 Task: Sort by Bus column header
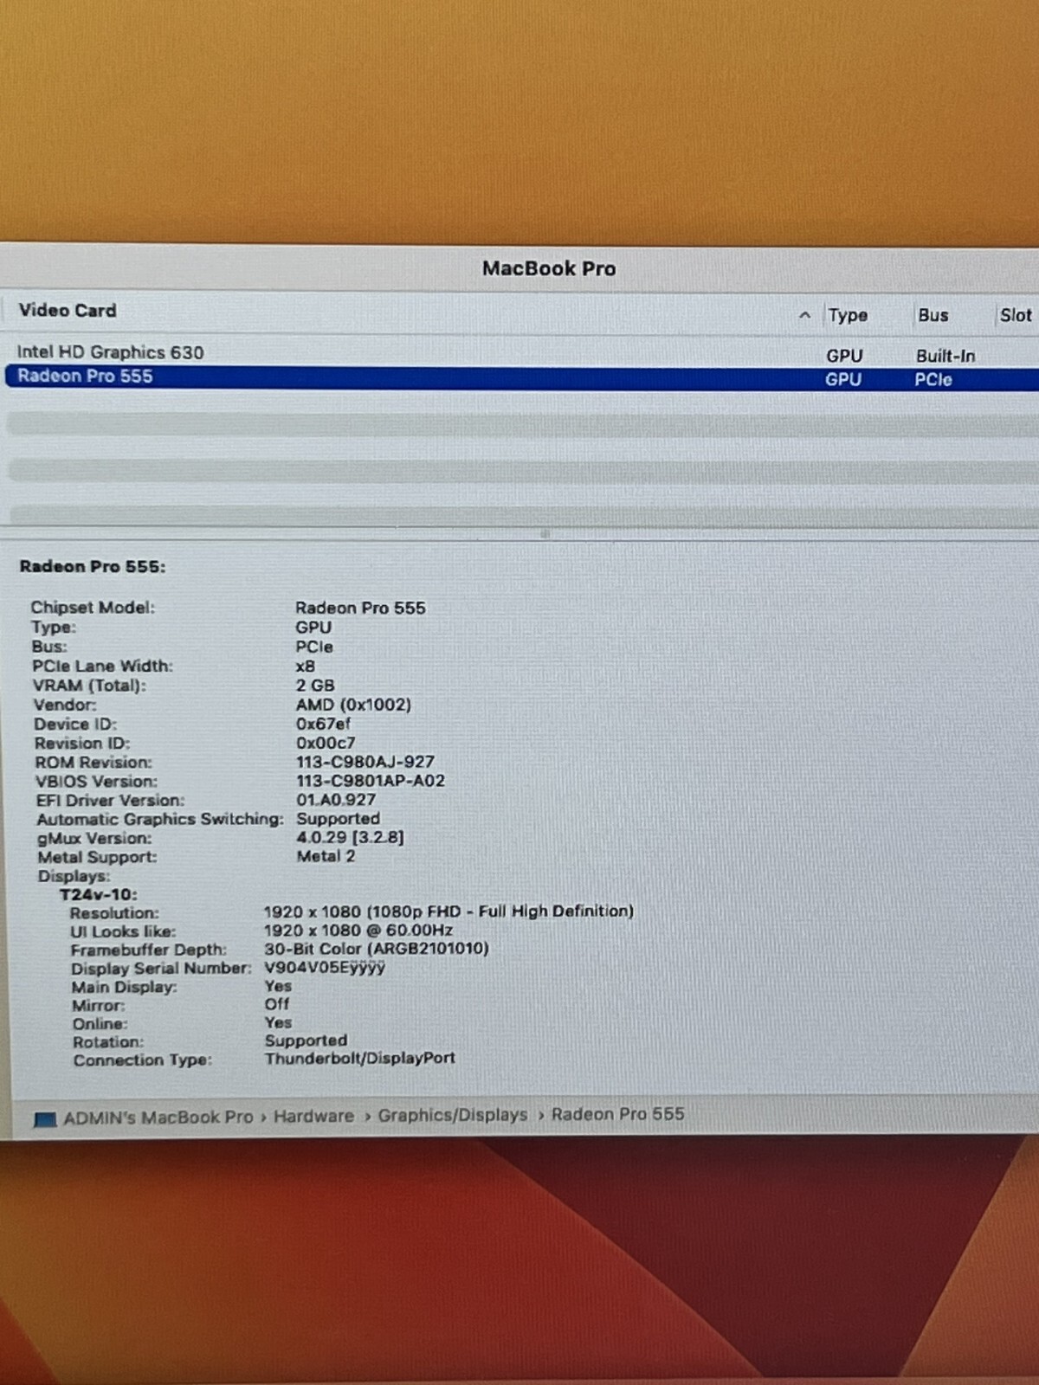(x=933, y=315)
